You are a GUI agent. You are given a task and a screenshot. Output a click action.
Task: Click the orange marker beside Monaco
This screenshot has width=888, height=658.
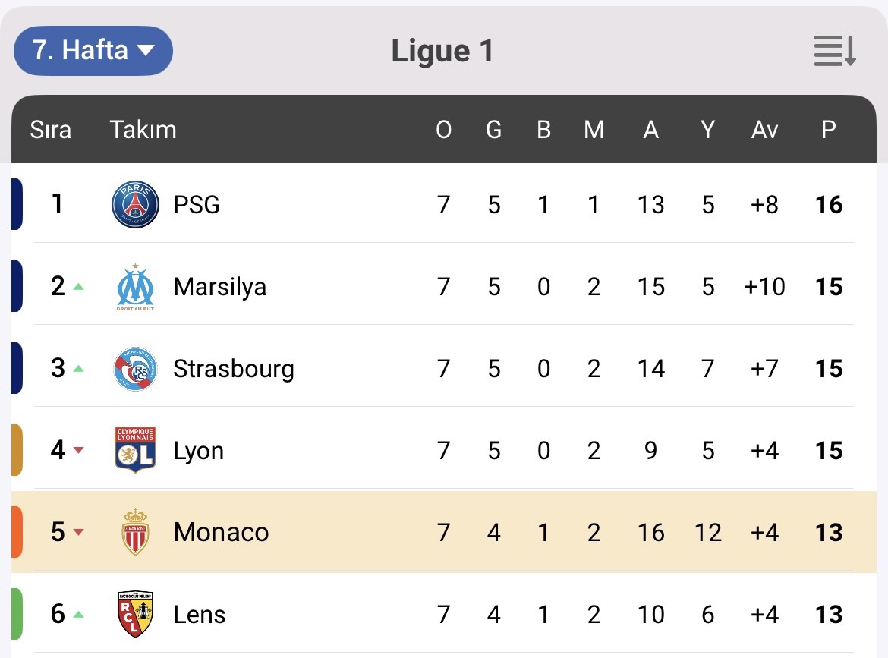click(17, 532)
